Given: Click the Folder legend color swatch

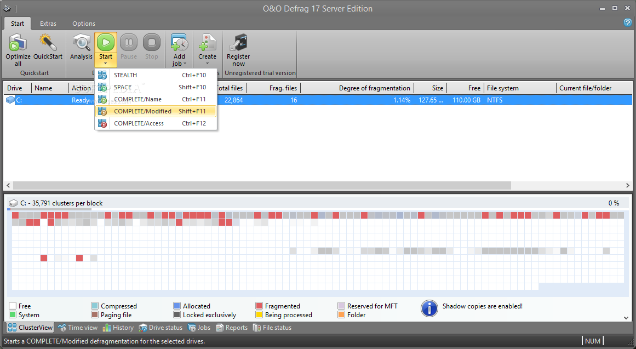Looking at the screenshot, I should pos(341,314).
